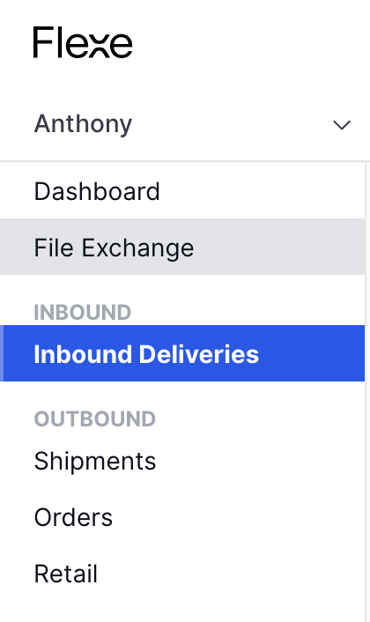Click the sidebar vertical scrollbar track

coord(367,391)
